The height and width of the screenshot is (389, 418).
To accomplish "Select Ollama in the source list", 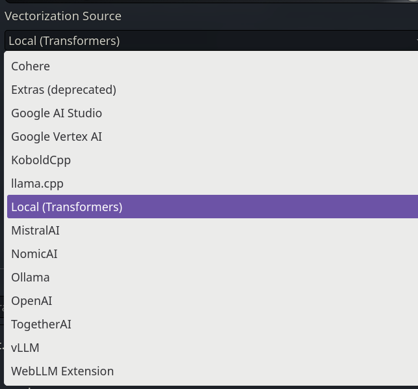I will pos(31,278).
